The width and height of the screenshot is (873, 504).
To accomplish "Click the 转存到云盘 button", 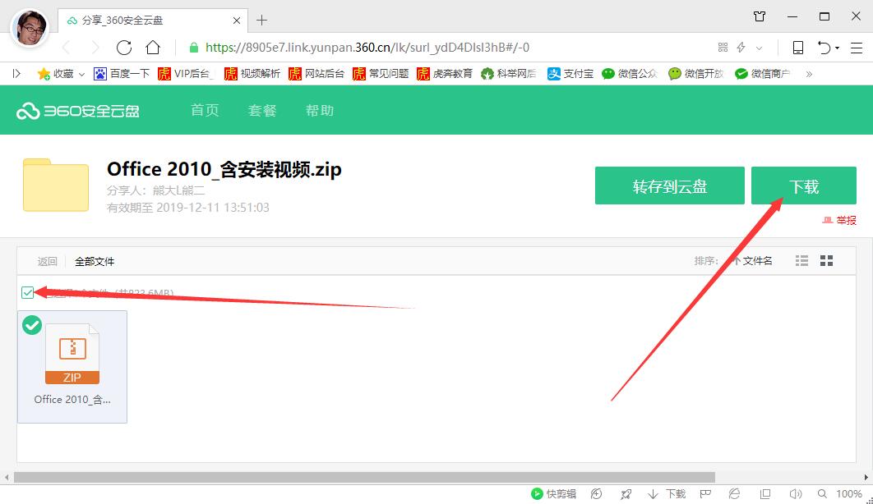I will 670,186.
